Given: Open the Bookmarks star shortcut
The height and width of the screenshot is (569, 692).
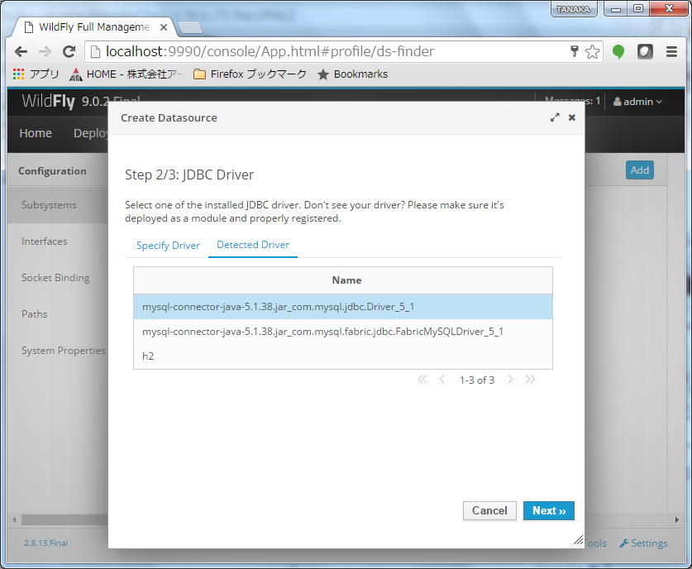Looking at the screenshot, I should pyautogui.click(x=353, y=74).
